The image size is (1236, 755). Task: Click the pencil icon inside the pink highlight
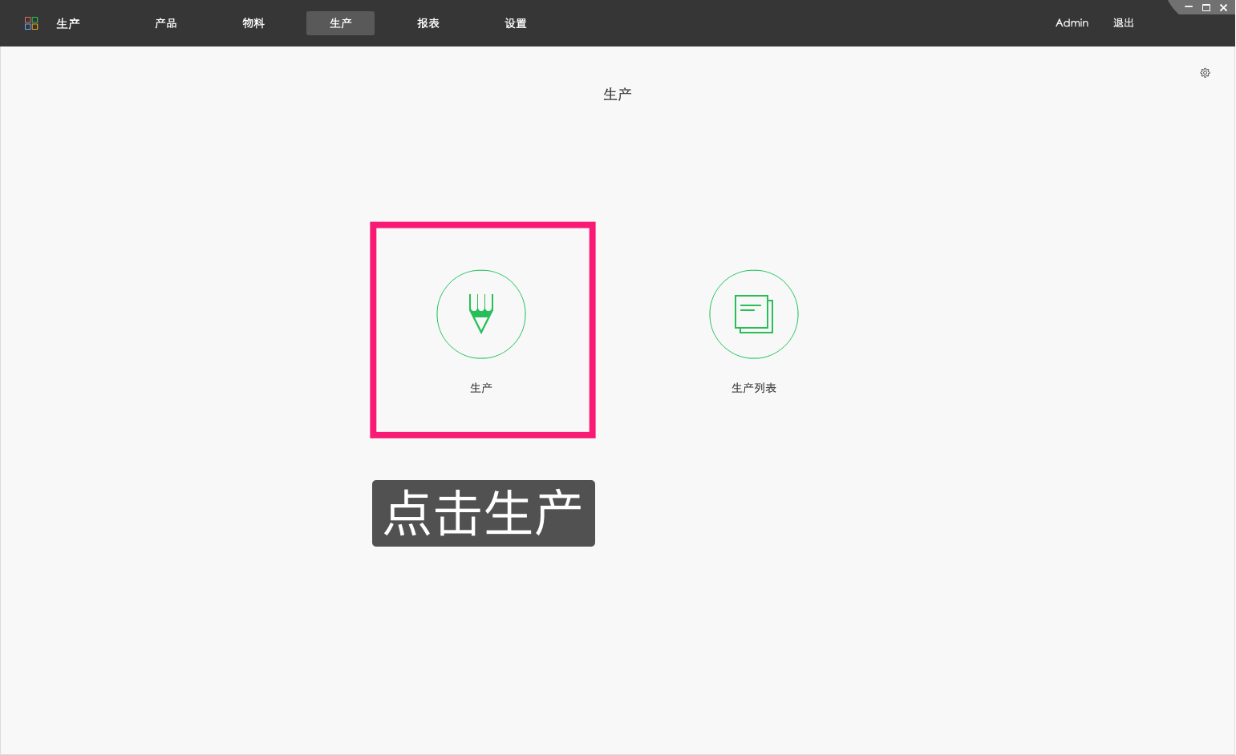coord(481,314)
